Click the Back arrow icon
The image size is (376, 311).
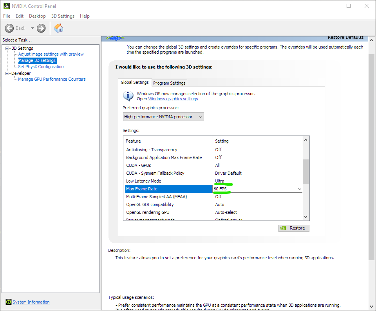(9, 28)
